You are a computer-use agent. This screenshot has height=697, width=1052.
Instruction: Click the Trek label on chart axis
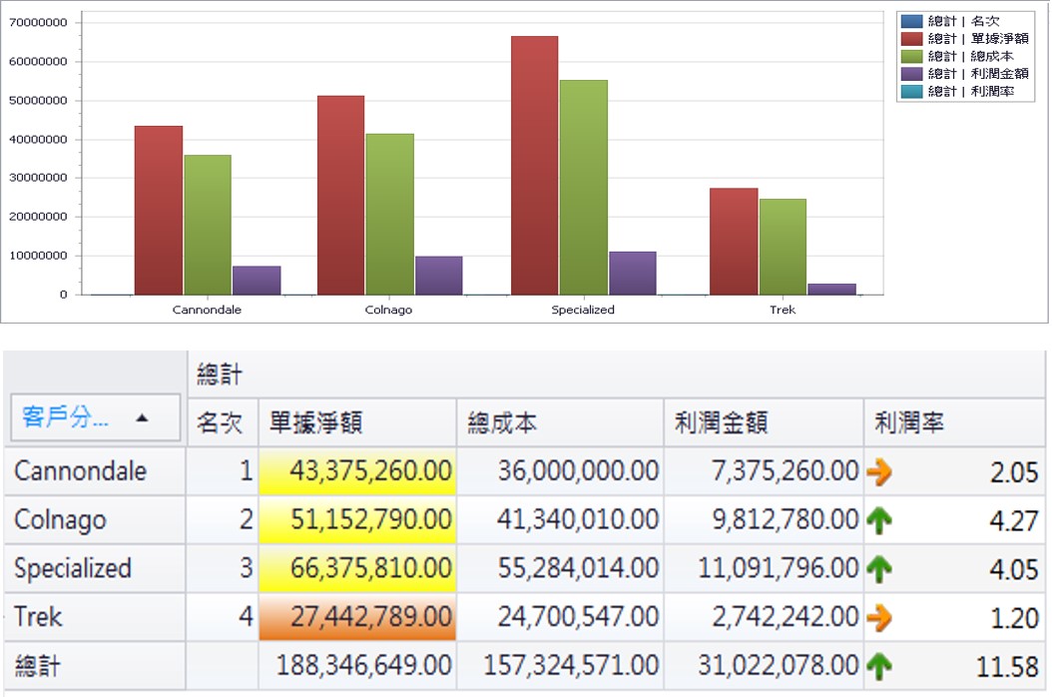pos(783,310)
